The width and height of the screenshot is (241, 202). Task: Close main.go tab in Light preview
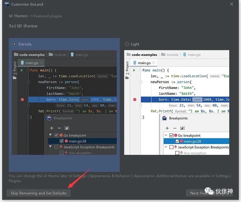coord(154,63)
